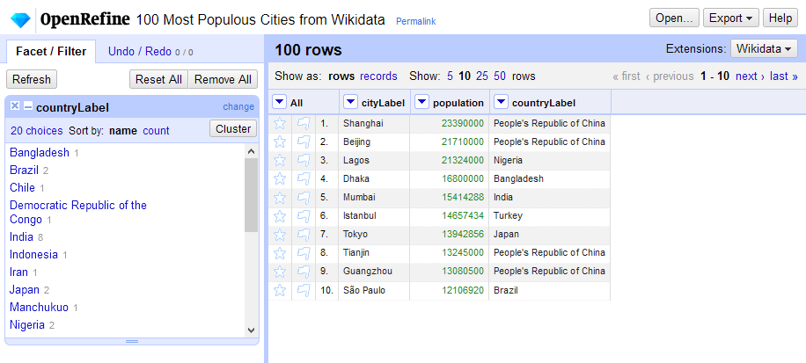Flag the Lagos row
806x363 pixels.
click(304, 161)
